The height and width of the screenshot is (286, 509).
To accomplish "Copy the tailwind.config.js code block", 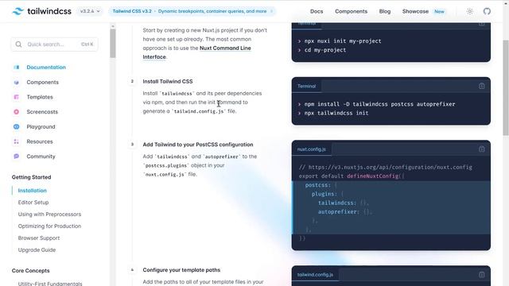I will [481, 275].
